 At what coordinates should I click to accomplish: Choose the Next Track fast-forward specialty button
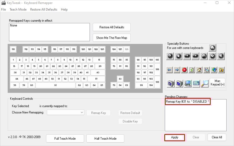195,56
